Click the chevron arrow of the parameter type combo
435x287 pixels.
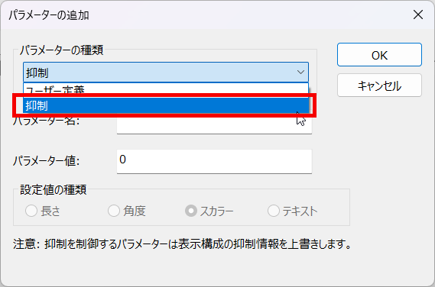tap(300, 73)
